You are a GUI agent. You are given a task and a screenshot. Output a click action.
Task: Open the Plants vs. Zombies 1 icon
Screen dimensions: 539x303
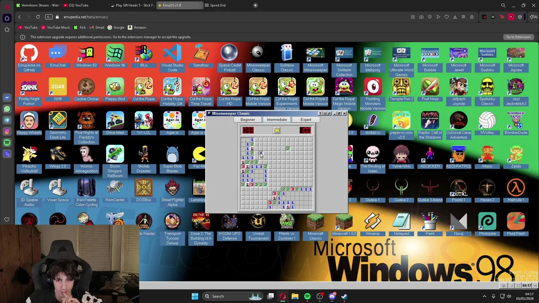(x=287, y=226)
